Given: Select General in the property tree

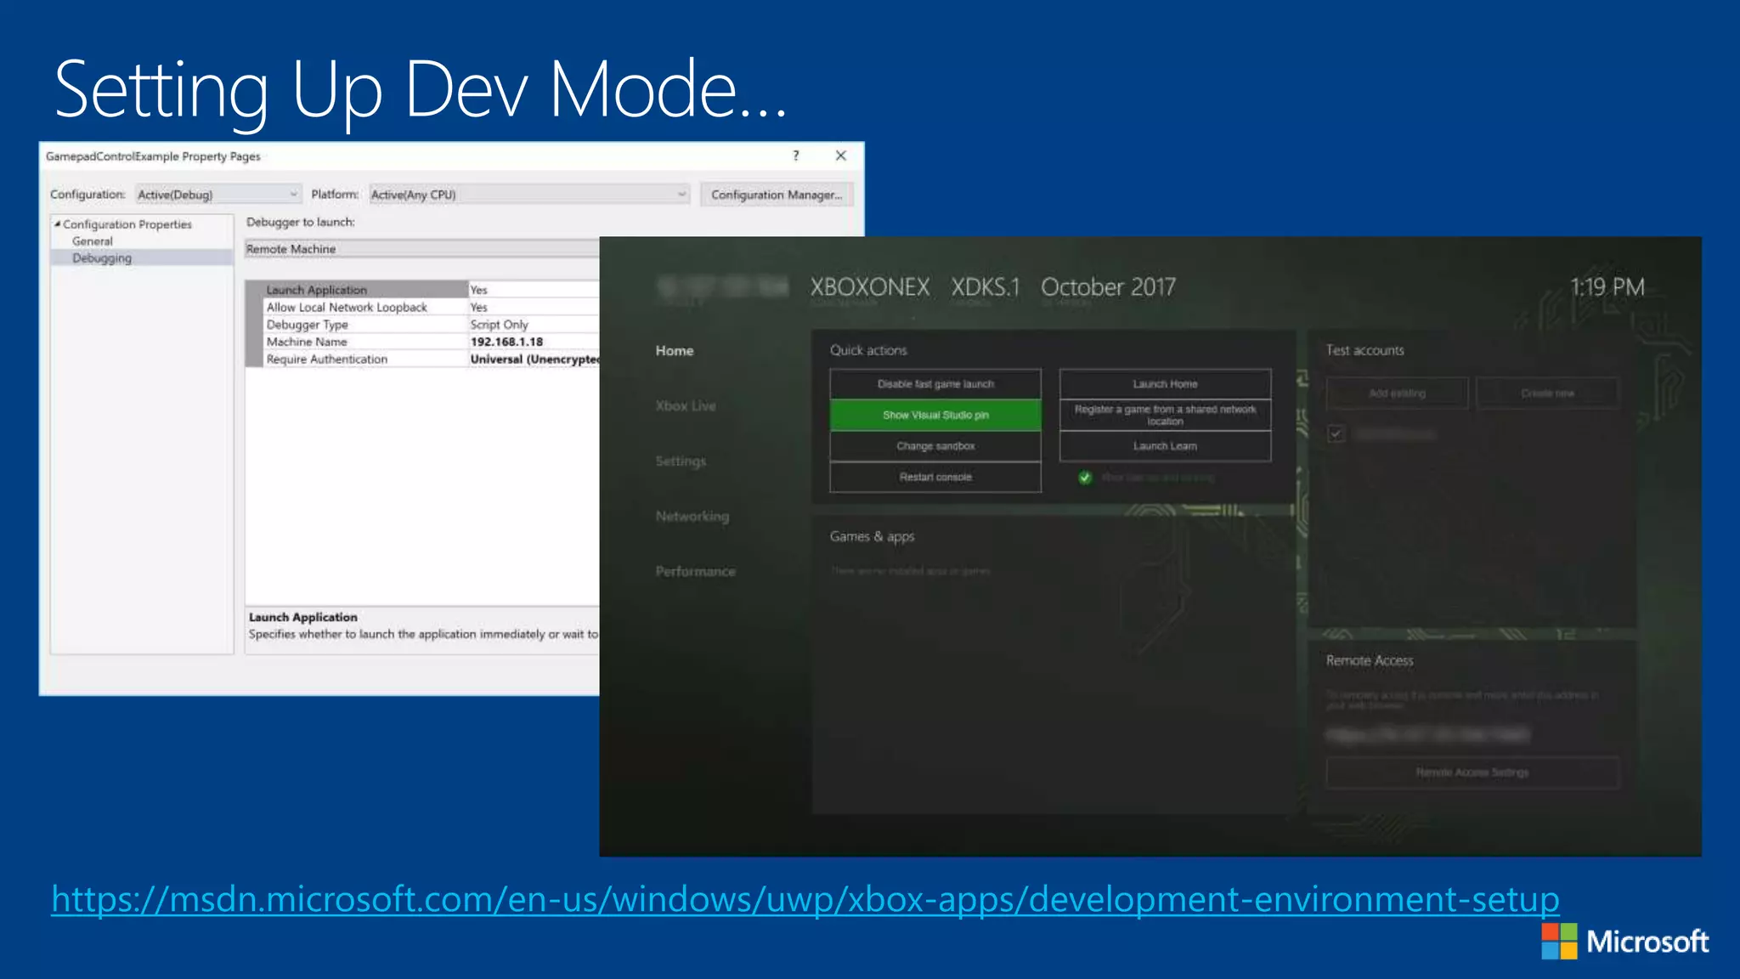Looking at the screenshot, I should tap(93, 241).
